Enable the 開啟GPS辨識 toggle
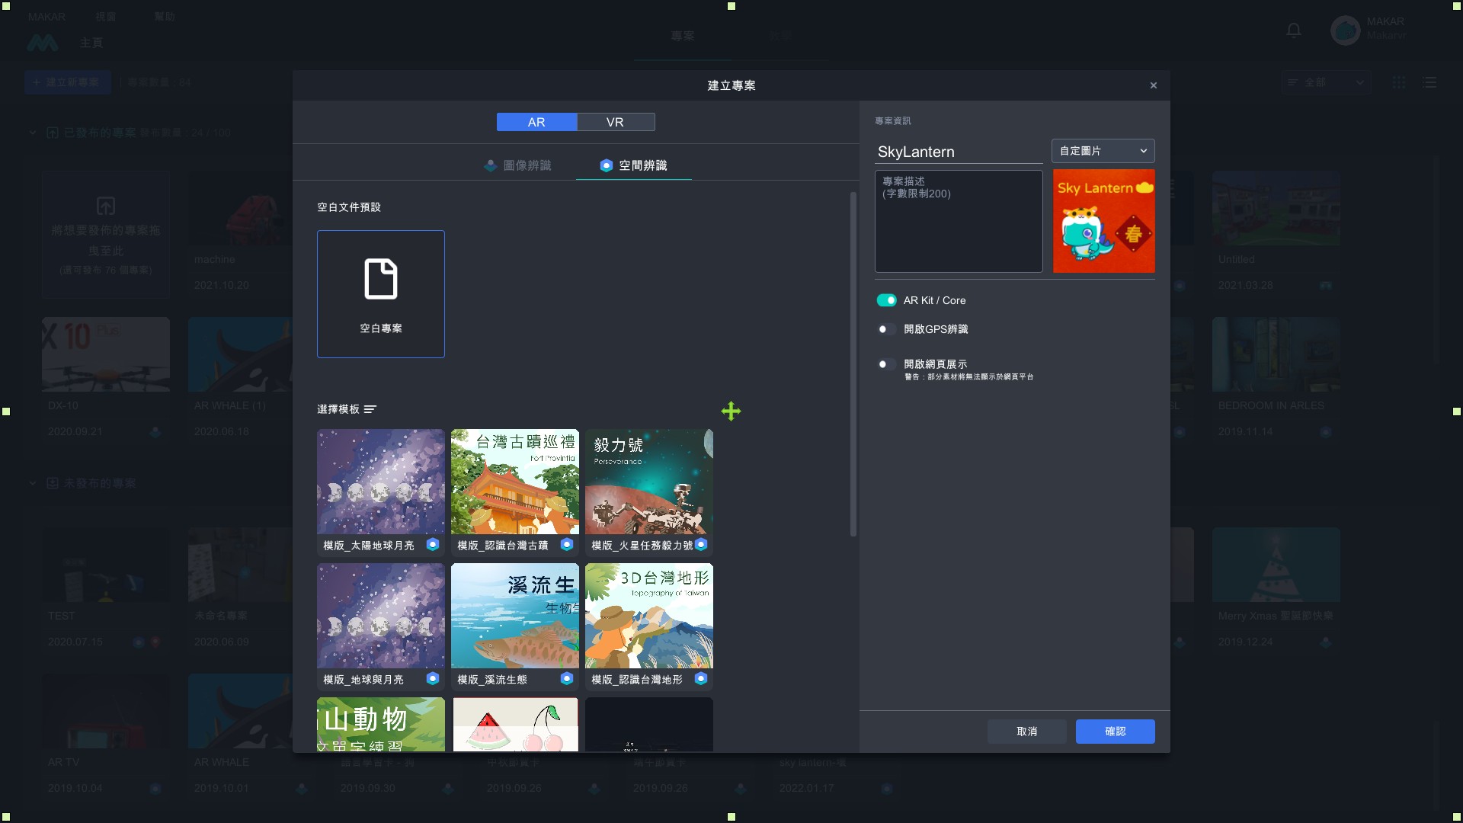 (x=886, y=329)
